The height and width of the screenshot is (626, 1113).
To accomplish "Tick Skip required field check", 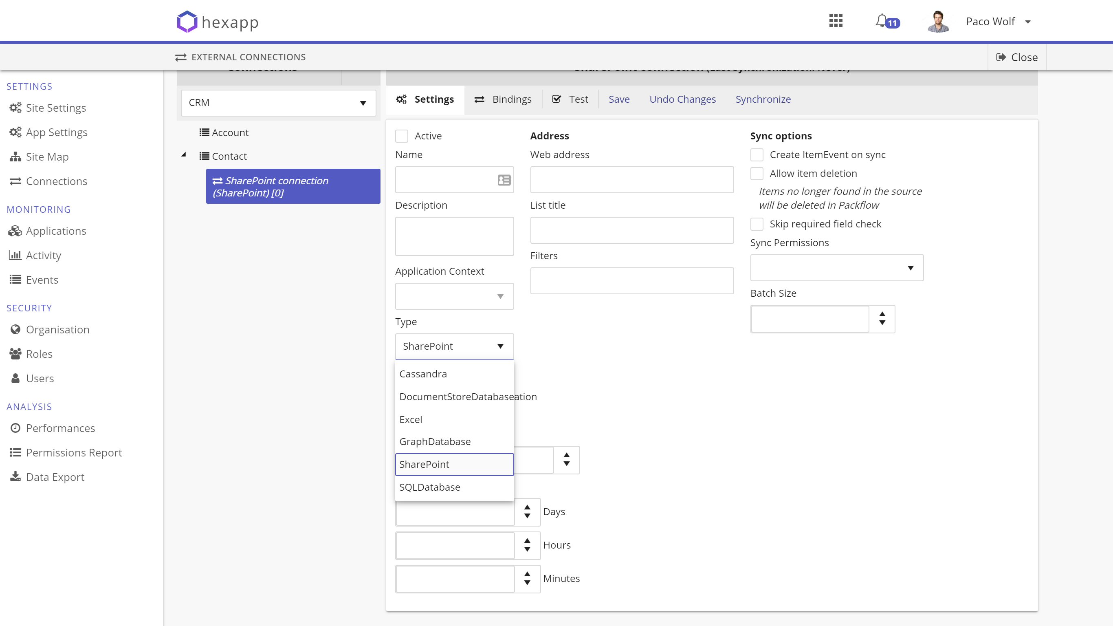I will 757,224.
